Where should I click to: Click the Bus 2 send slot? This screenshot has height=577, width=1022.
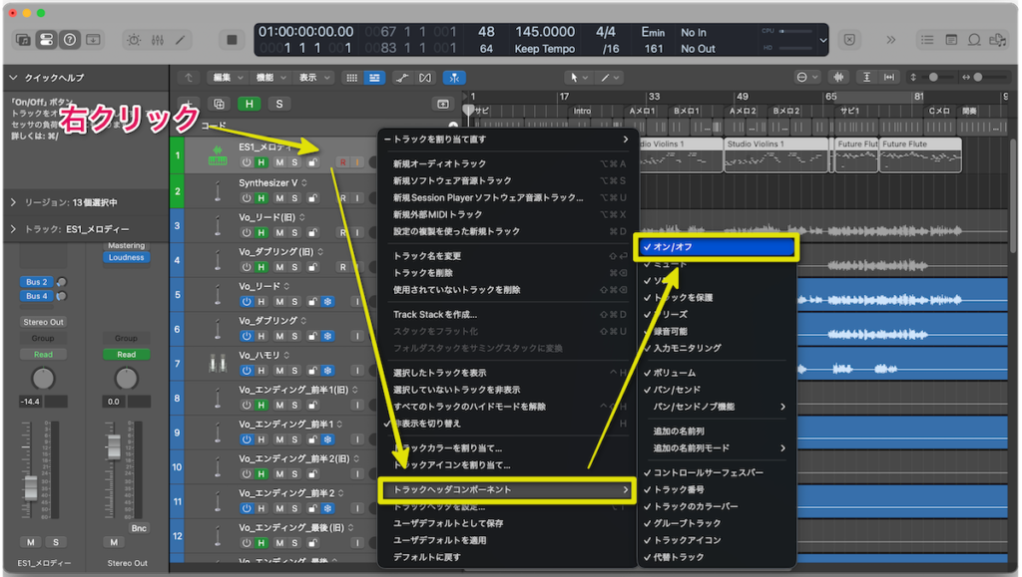pyautogui.click(x=38, y=281)
